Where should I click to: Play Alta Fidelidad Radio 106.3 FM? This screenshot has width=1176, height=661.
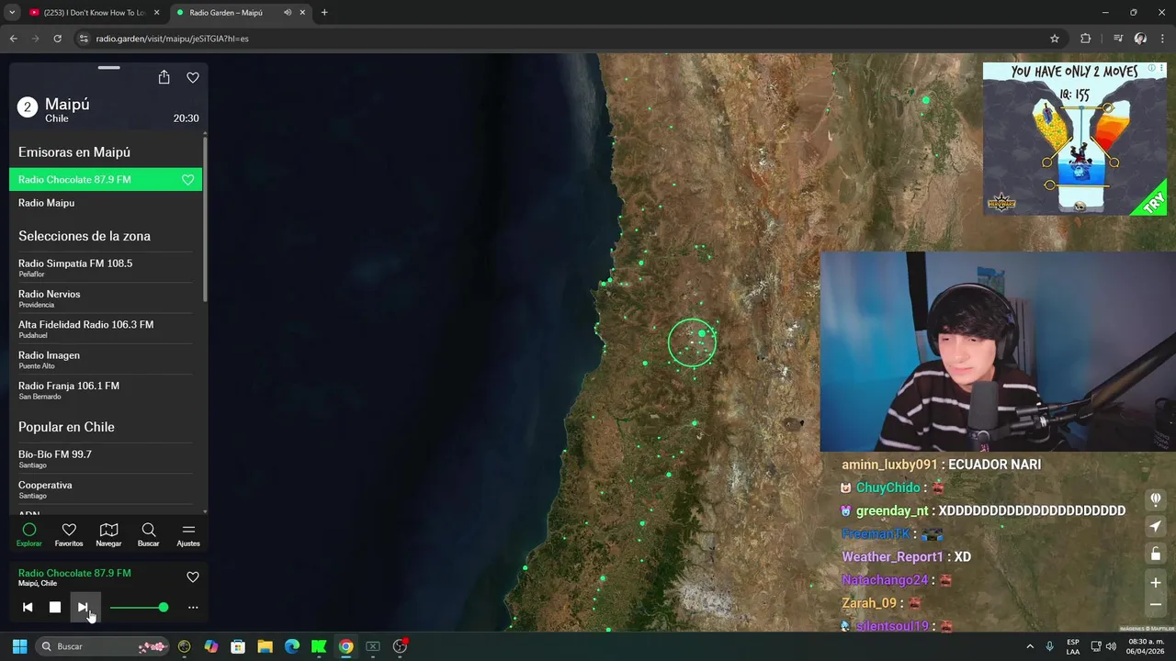click(106, 329)
